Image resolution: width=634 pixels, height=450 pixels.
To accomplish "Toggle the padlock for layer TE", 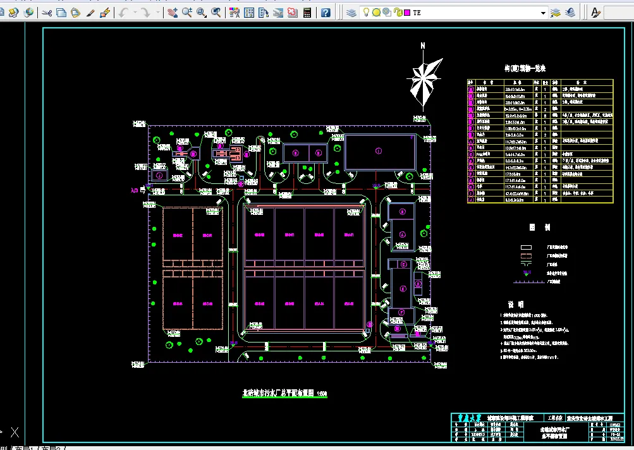I will click(x=398, y=13).
